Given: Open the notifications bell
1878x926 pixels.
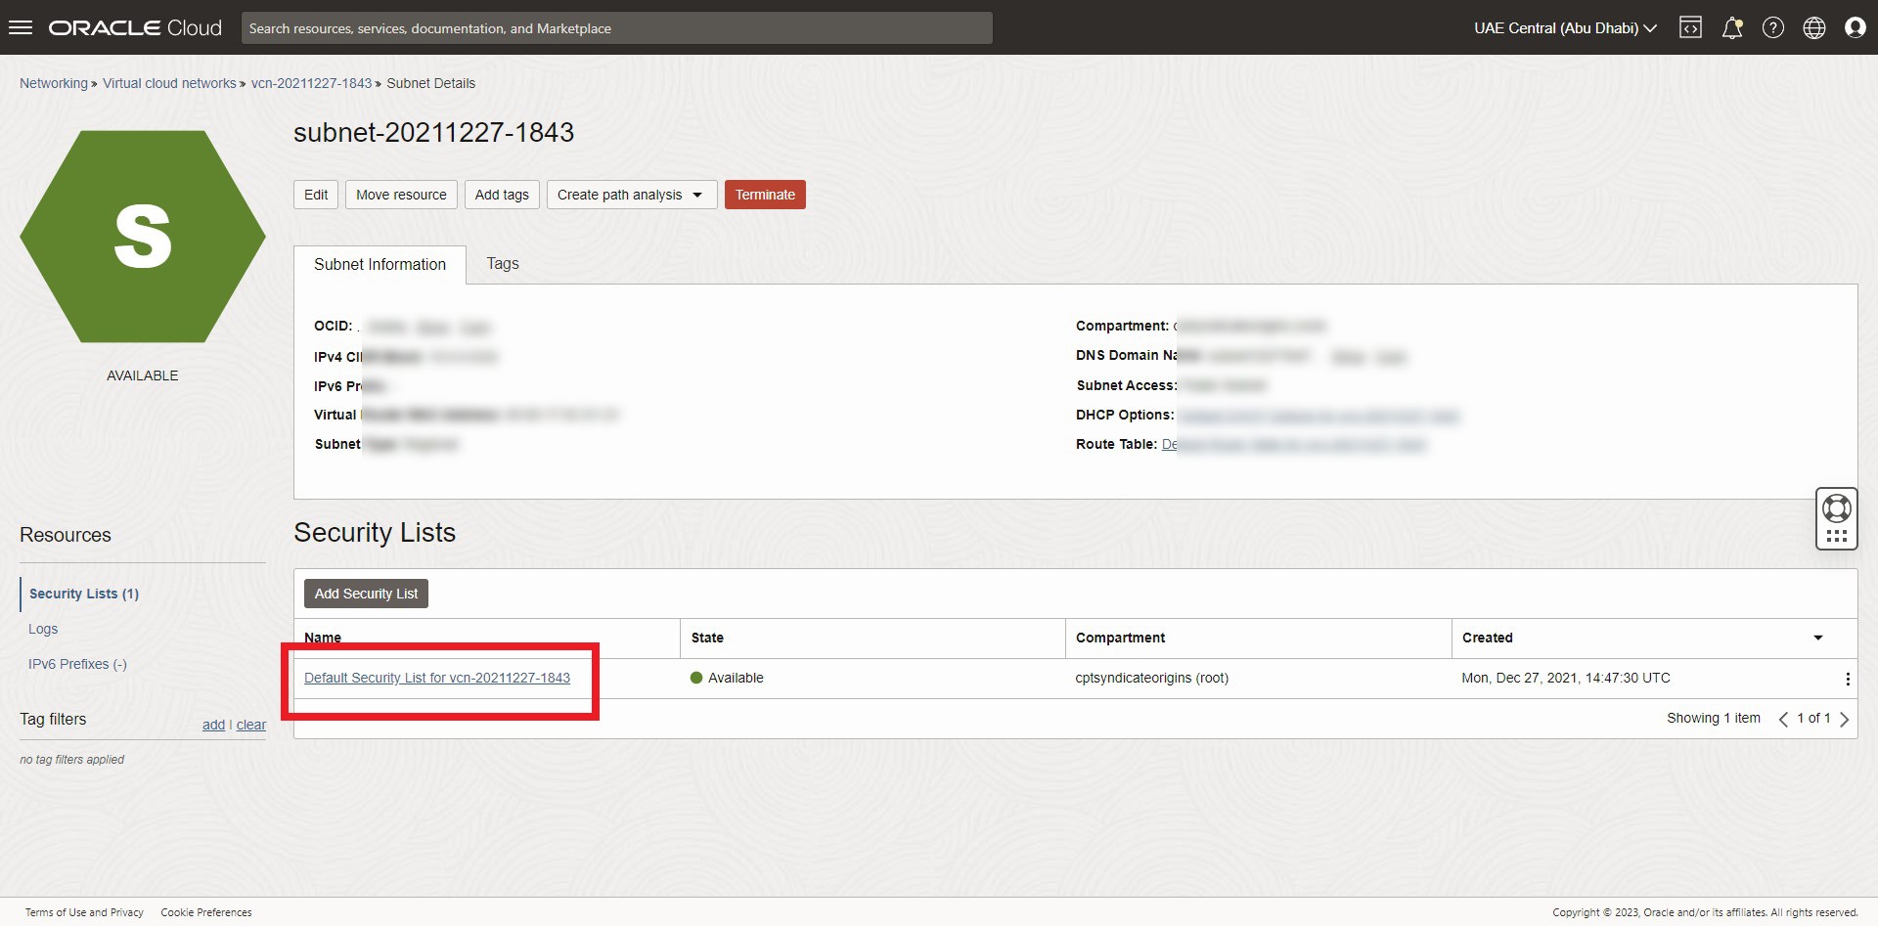Looking at the screenshot, I should click(x=1732, y=27).
